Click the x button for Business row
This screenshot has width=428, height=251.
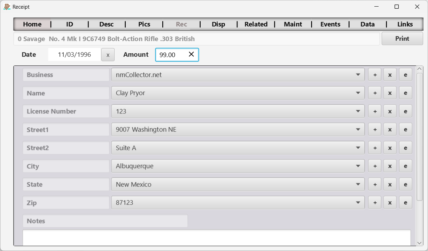[x=390, y=74]
